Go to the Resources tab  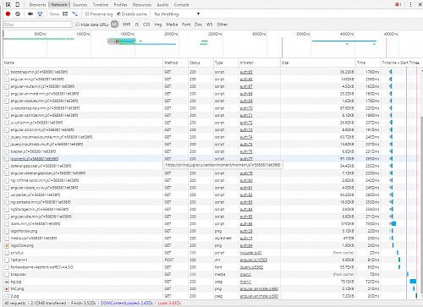(142, 5)
